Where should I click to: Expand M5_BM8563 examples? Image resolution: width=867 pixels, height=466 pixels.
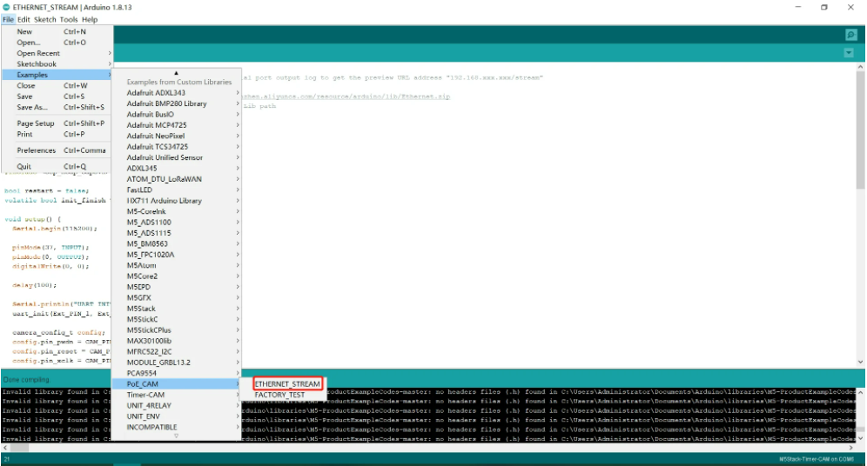(177, 243)
